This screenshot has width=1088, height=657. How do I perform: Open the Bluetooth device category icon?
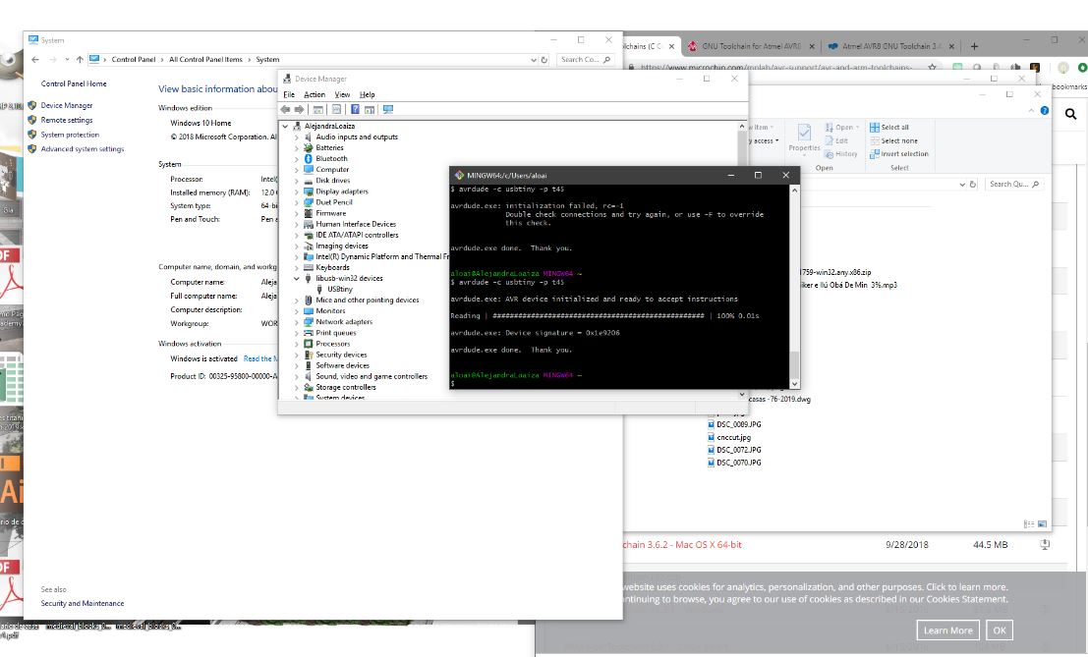click(x=308, y=159)
